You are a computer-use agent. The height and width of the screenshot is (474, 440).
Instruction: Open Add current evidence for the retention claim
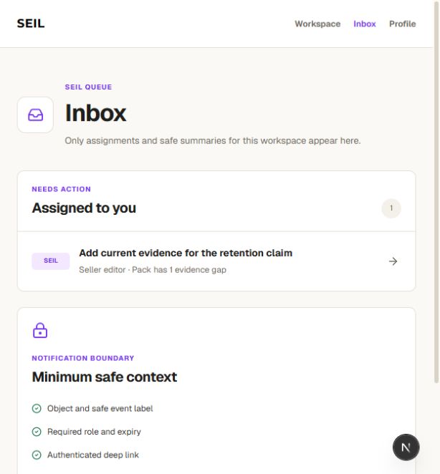(x=216, y=261)
